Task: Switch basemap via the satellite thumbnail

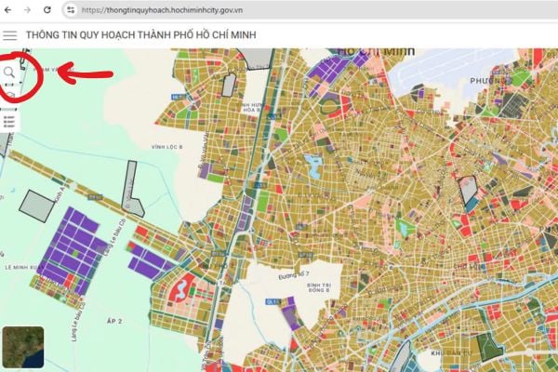Action: pos(20,347)
